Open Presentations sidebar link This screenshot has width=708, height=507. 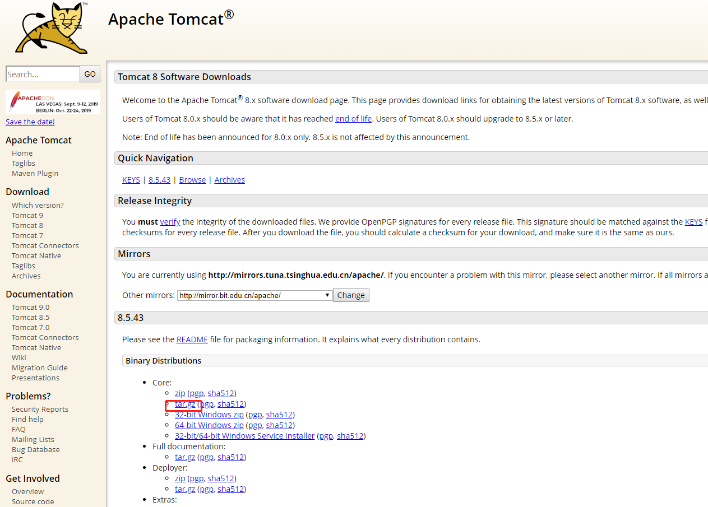pyautogui.click(x=35, y=378)
